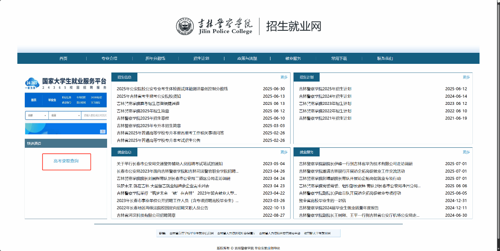The image size is (500, 251).
Task: Click the 版权所有 copyright footer text
Action: click(x=248, y=248)
